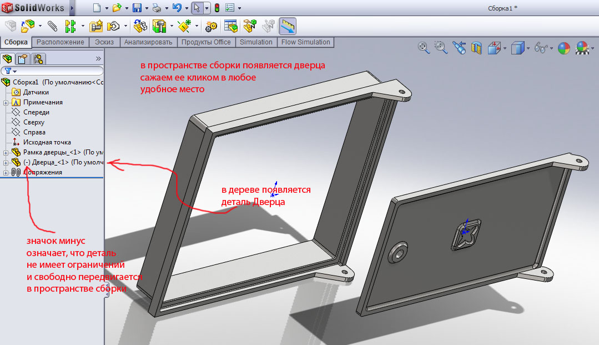This screenshot has height=345, width=599.
Task: Click the feature tree filter field
Action: [56, 71]
